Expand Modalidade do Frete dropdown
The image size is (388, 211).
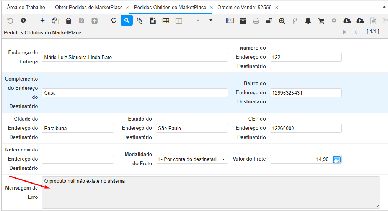223,159
